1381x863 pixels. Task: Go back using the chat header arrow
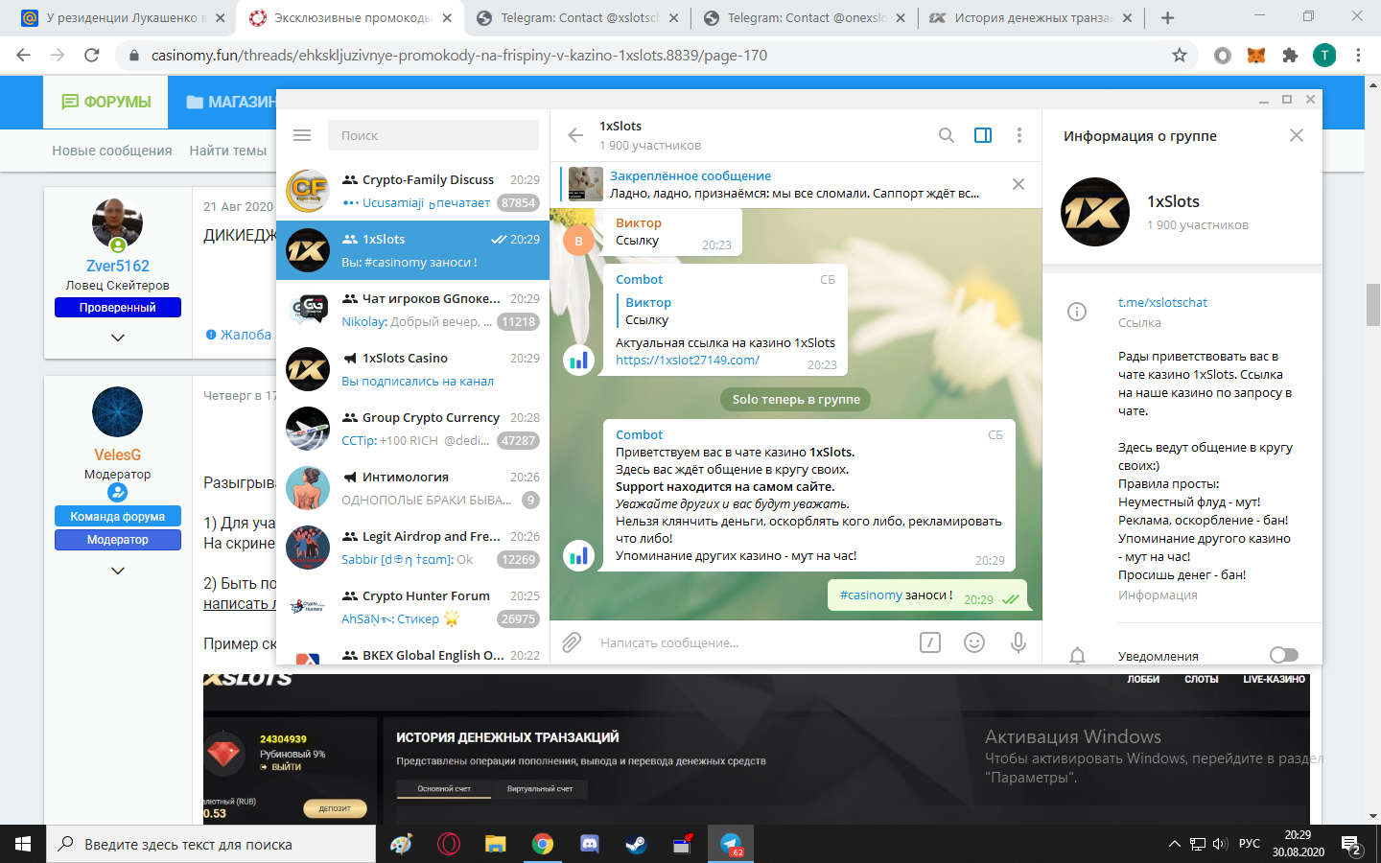pos(575,135)
